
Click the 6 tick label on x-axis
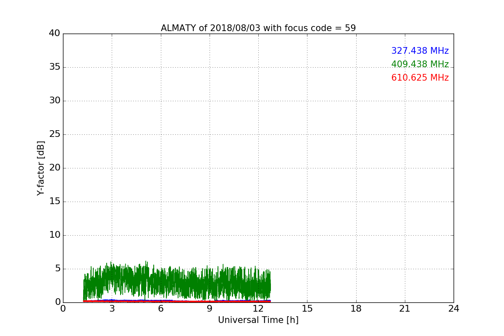click(160, 309)
